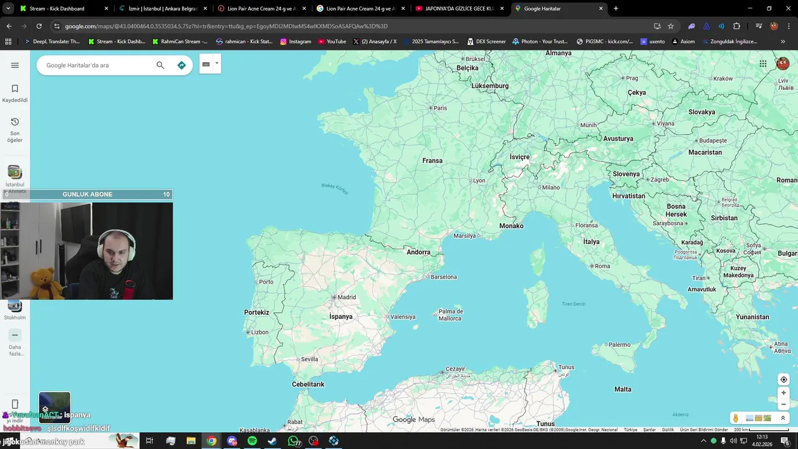This screenshot has height=449, width=798.
Task: Open the keyboard input tool dropdown arrow
Action: coord(217,64)
